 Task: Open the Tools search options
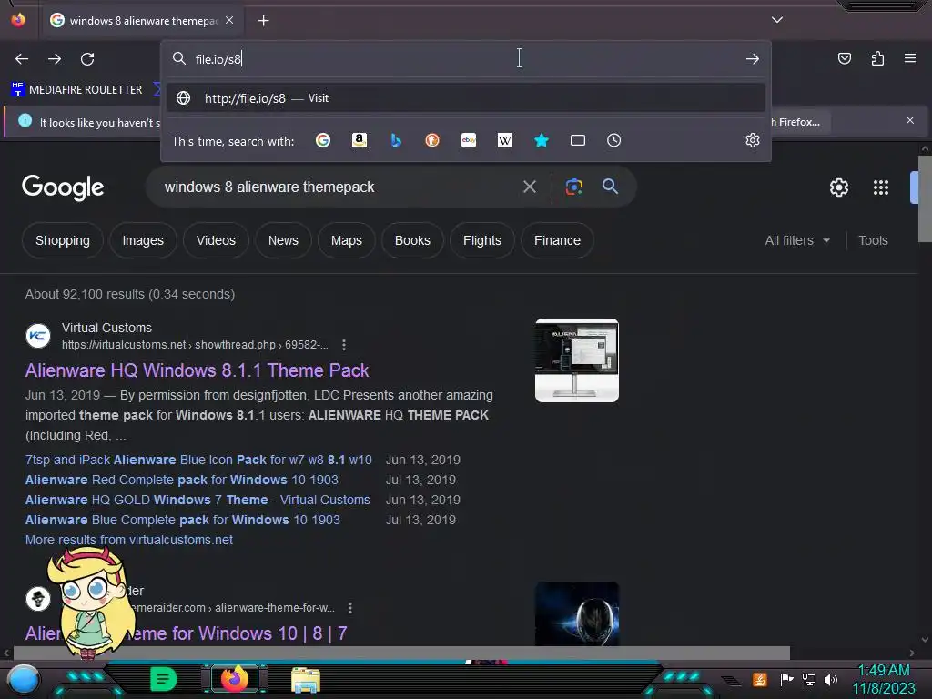tap(873, 240)
